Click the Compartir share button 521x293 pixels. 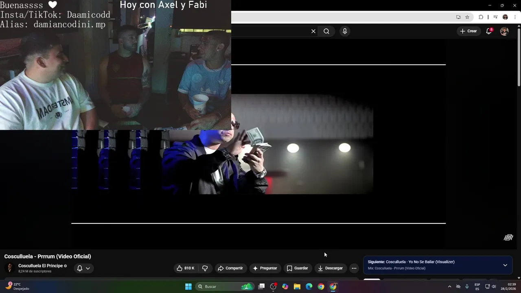click(230, 268)
